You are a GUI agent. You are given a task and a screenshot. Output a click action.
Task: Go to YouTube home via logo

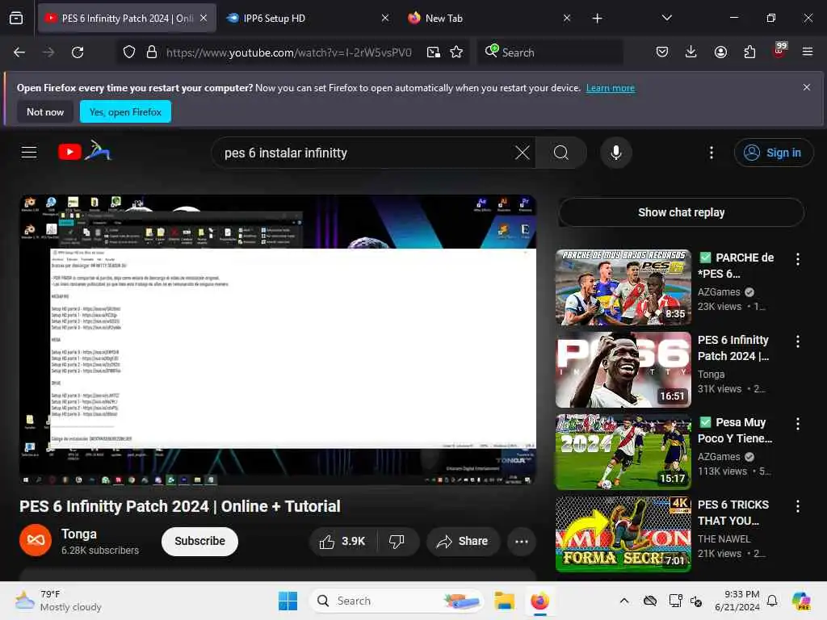(x=84, y=151)
